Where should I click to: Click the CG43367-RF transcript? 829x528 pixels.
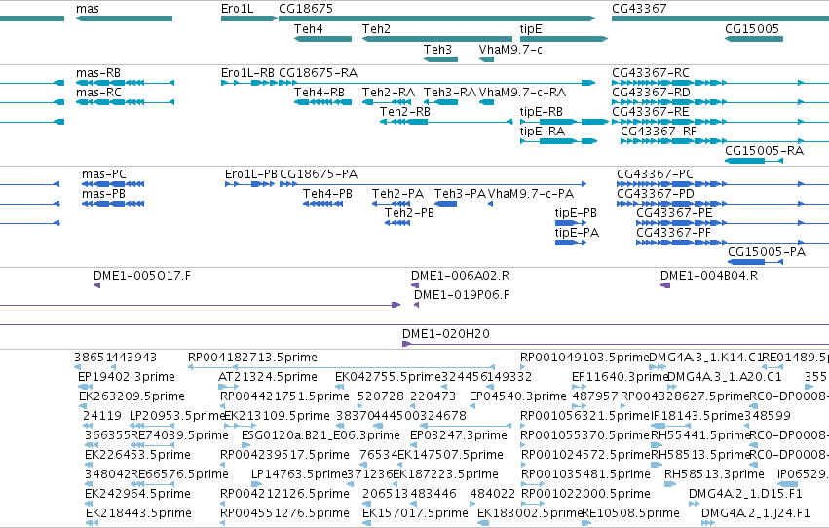coord(725,141)
